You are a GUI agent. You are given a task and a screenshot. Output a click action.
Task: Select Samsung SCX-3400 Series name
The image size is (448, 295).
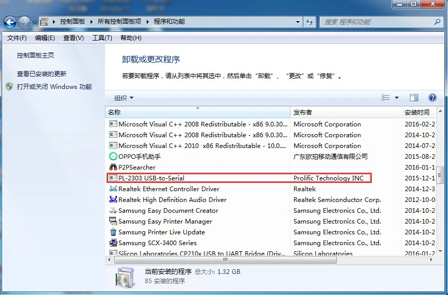point(158,243)
